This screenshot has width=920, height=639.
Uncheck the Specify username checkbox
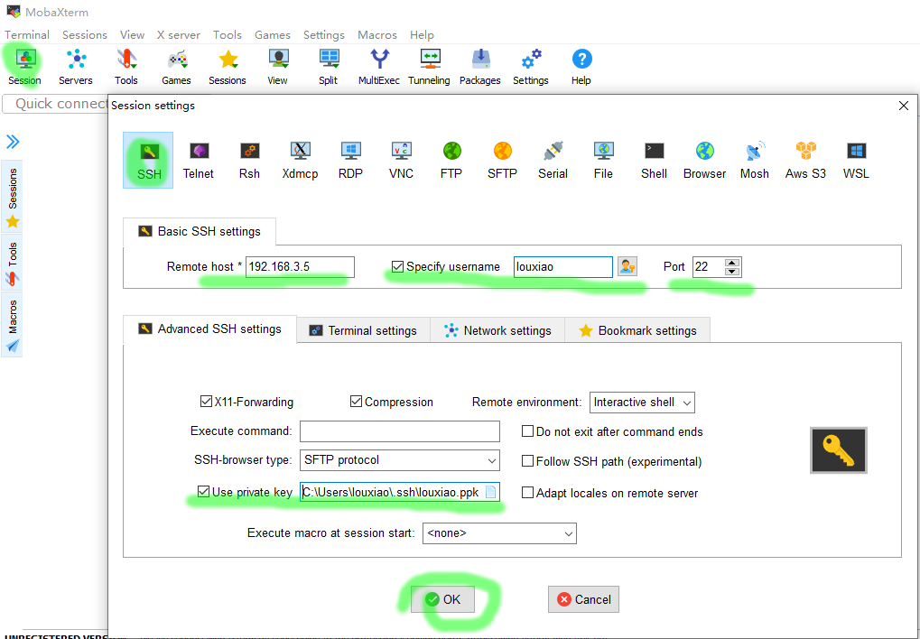(x=398, y=266)
